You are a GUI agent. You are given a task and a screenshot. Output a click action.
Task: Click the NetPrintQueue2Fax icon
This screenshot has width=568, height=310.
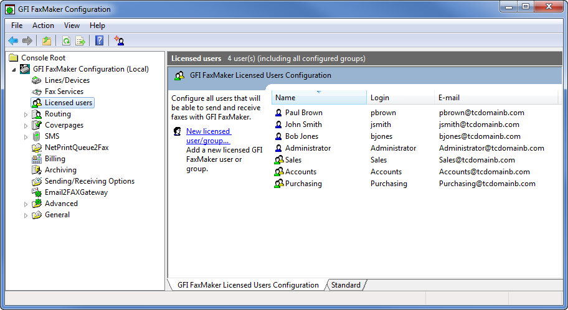tap(37, 148)
